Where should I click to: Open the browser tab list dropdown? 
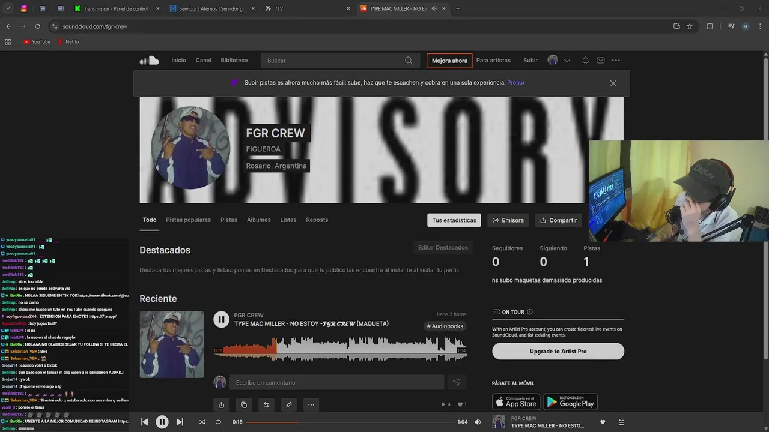tap(8, 8)
